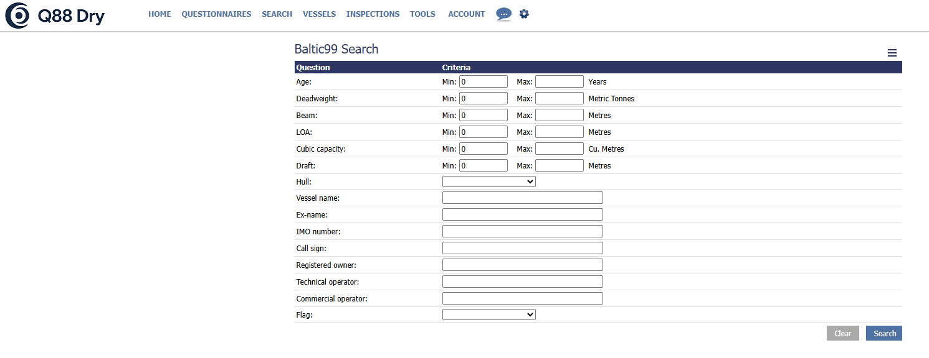Open the hamburger menu beside Baltic99 Search

click(x=892, y=53)
